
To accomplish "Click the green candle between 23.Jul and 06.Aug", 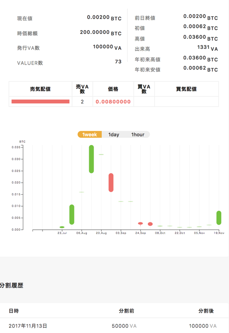I will click(72, 214).
